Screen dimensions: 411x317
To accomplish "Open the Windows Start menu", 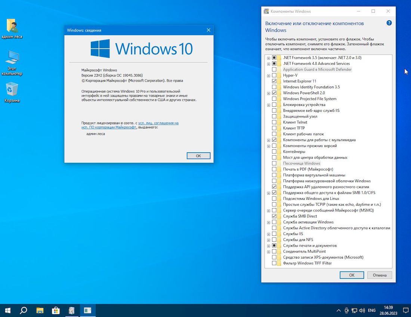I will tap(7, 310).
